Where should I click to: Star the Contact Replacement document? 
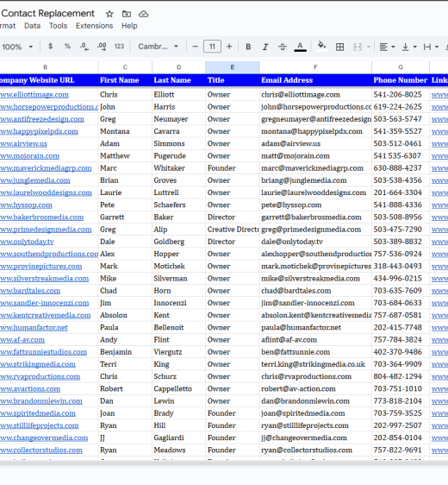pos(109,14)
